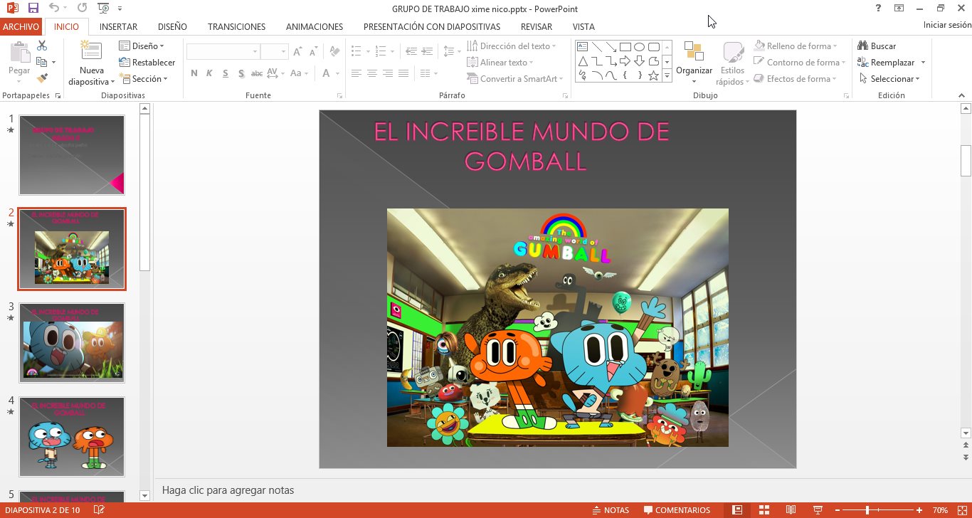Toggle justify text alignment

pyautogui.click(x=403, y=73)
